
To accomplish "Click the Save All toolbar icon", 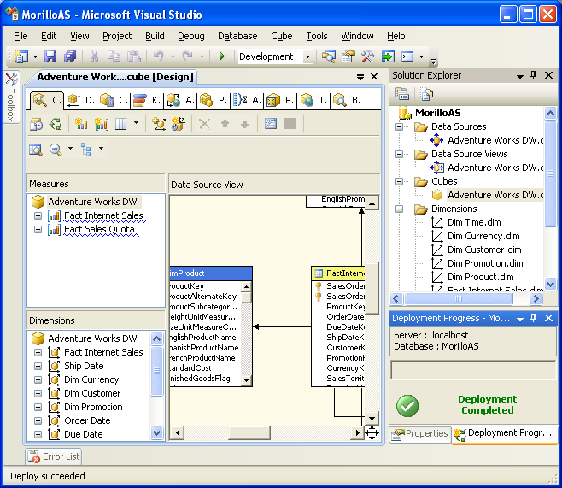I will [69, 56].
